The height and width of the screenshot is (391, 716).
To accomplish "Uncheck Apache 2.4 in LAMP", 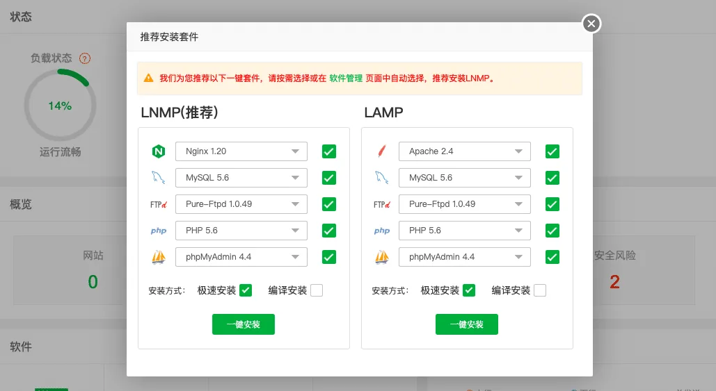I will click(x=552, y=151).
